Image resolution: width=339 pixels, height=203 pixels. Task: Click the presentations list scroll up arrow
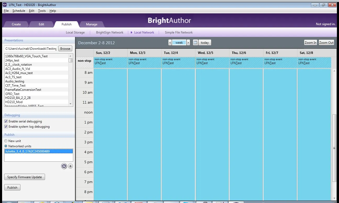(70, 56)
